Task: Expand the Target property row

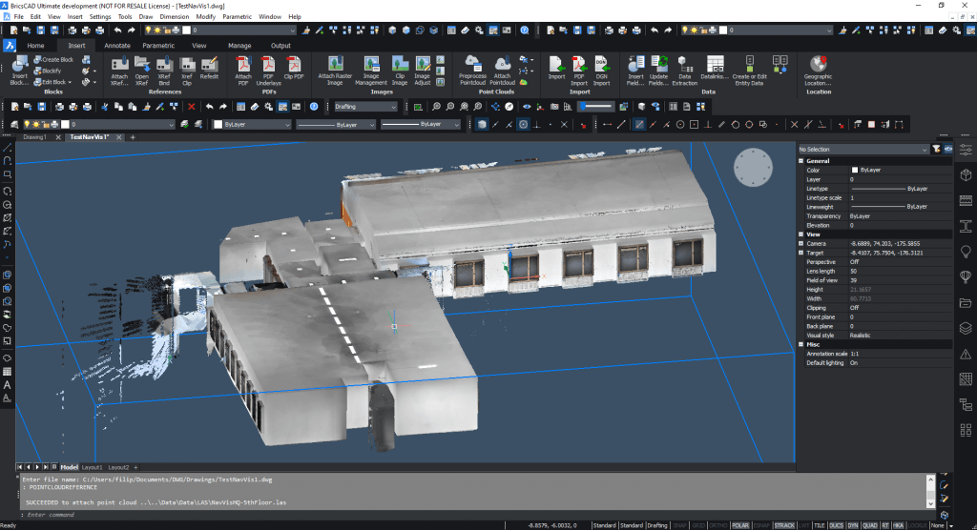Action: tap(801, 253)
